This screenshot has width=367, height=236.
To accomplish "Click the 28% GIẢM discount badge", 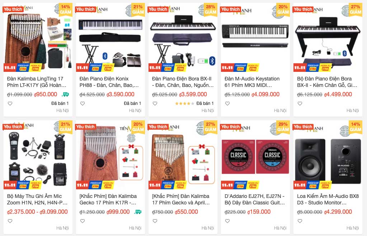I will pyautogui.click(x=210, y=10).
